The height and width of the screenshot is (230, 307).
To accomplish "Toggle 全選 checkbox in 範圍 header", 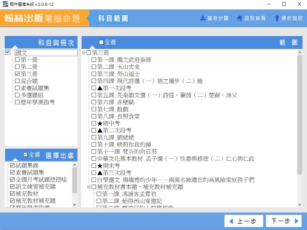I will coord(101,42).
